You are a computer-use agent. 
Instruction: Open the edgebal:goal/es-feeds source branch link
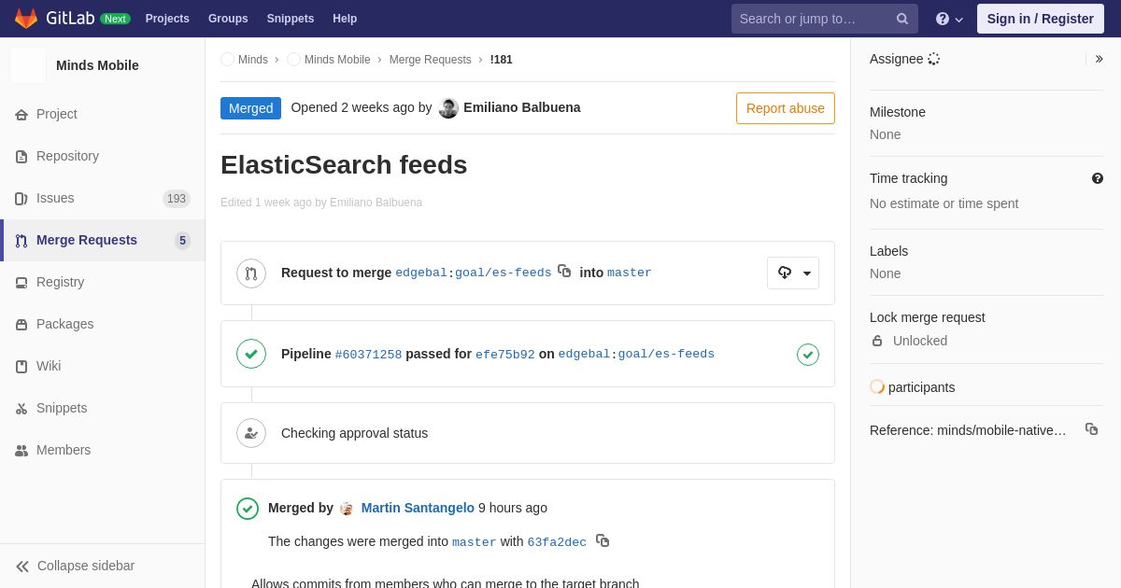(x=474, y=273)
